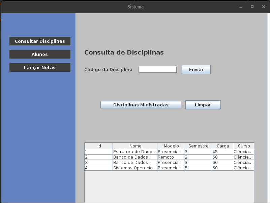Click the Codigo da Disciplina input field
Image resolution: width=270 pixels, height=203 pixels.
[x=157, y=69]
